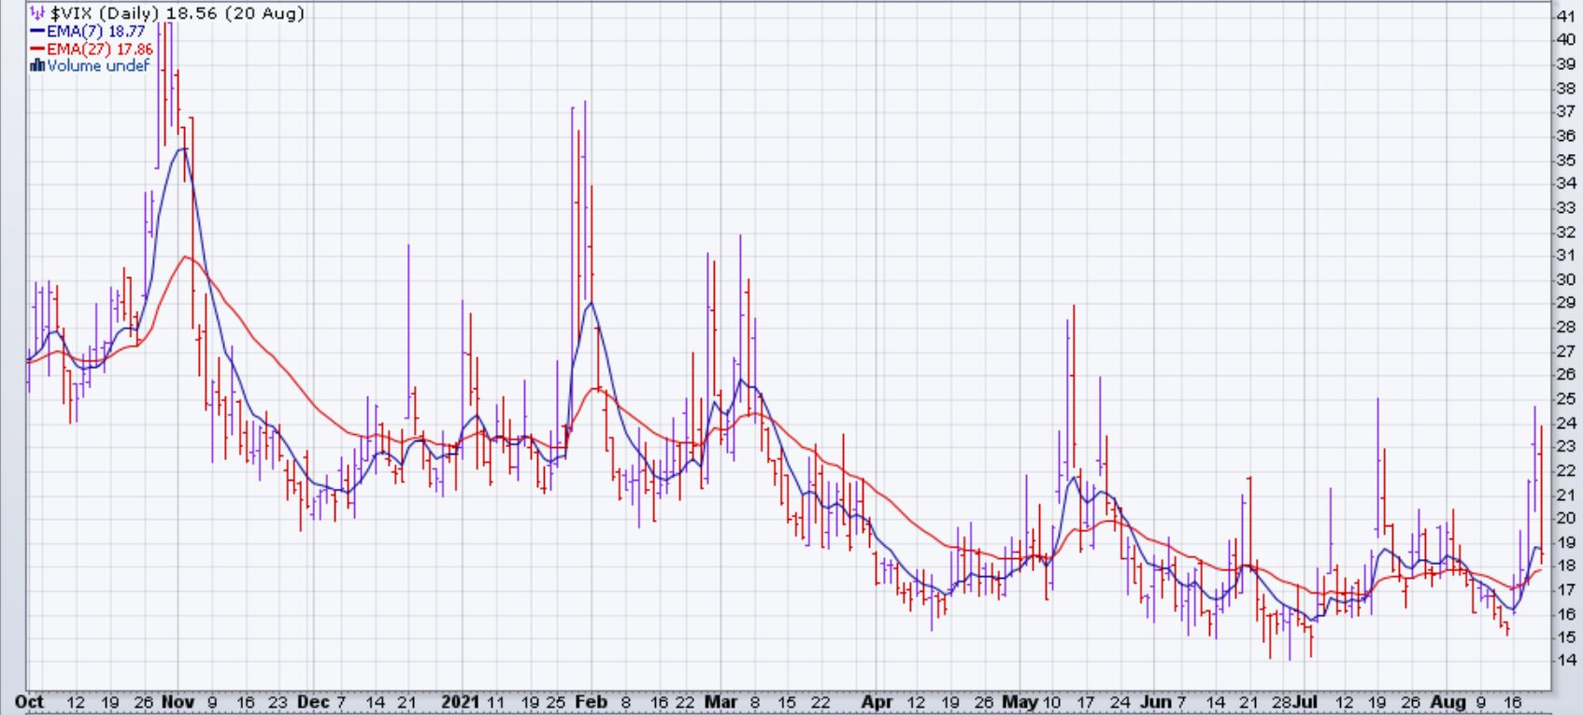
Task: Click the Feb label on date axis
Action: [x=591, y=702]
